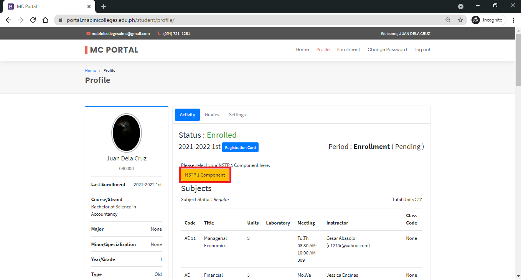Open the zoom magnifier icon in address bar
The image size is (521, 279).
click(x=448, y=20)
